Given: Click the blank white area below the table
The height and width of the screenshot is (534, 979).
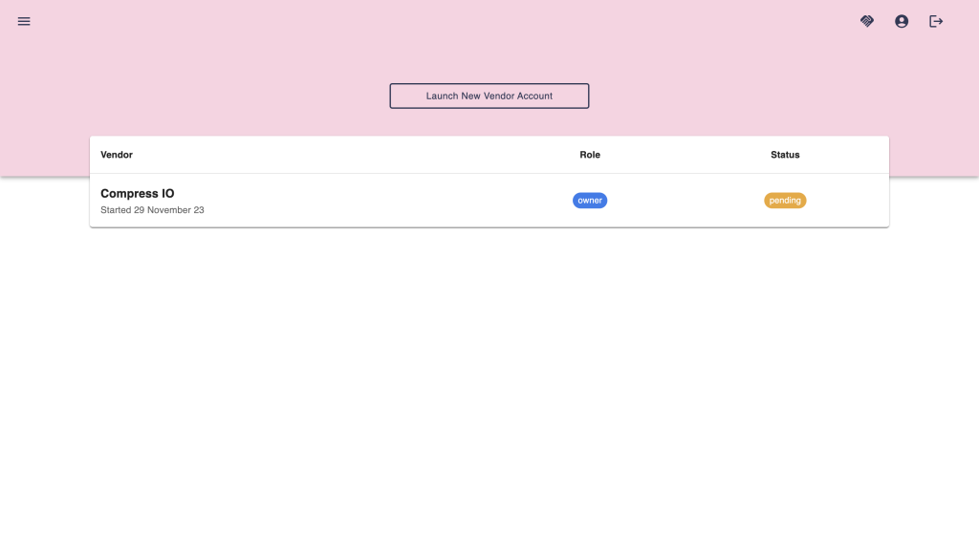Looking at the screenshot, I should click(489, 382).
